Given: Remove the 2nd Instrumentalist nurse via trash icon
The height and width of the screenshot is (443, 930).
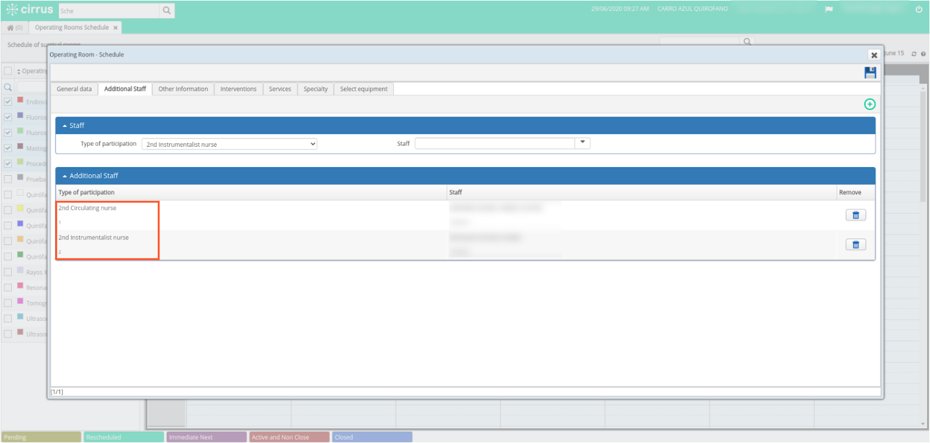Looking at the screenshot, I should (x=855, y=244).
